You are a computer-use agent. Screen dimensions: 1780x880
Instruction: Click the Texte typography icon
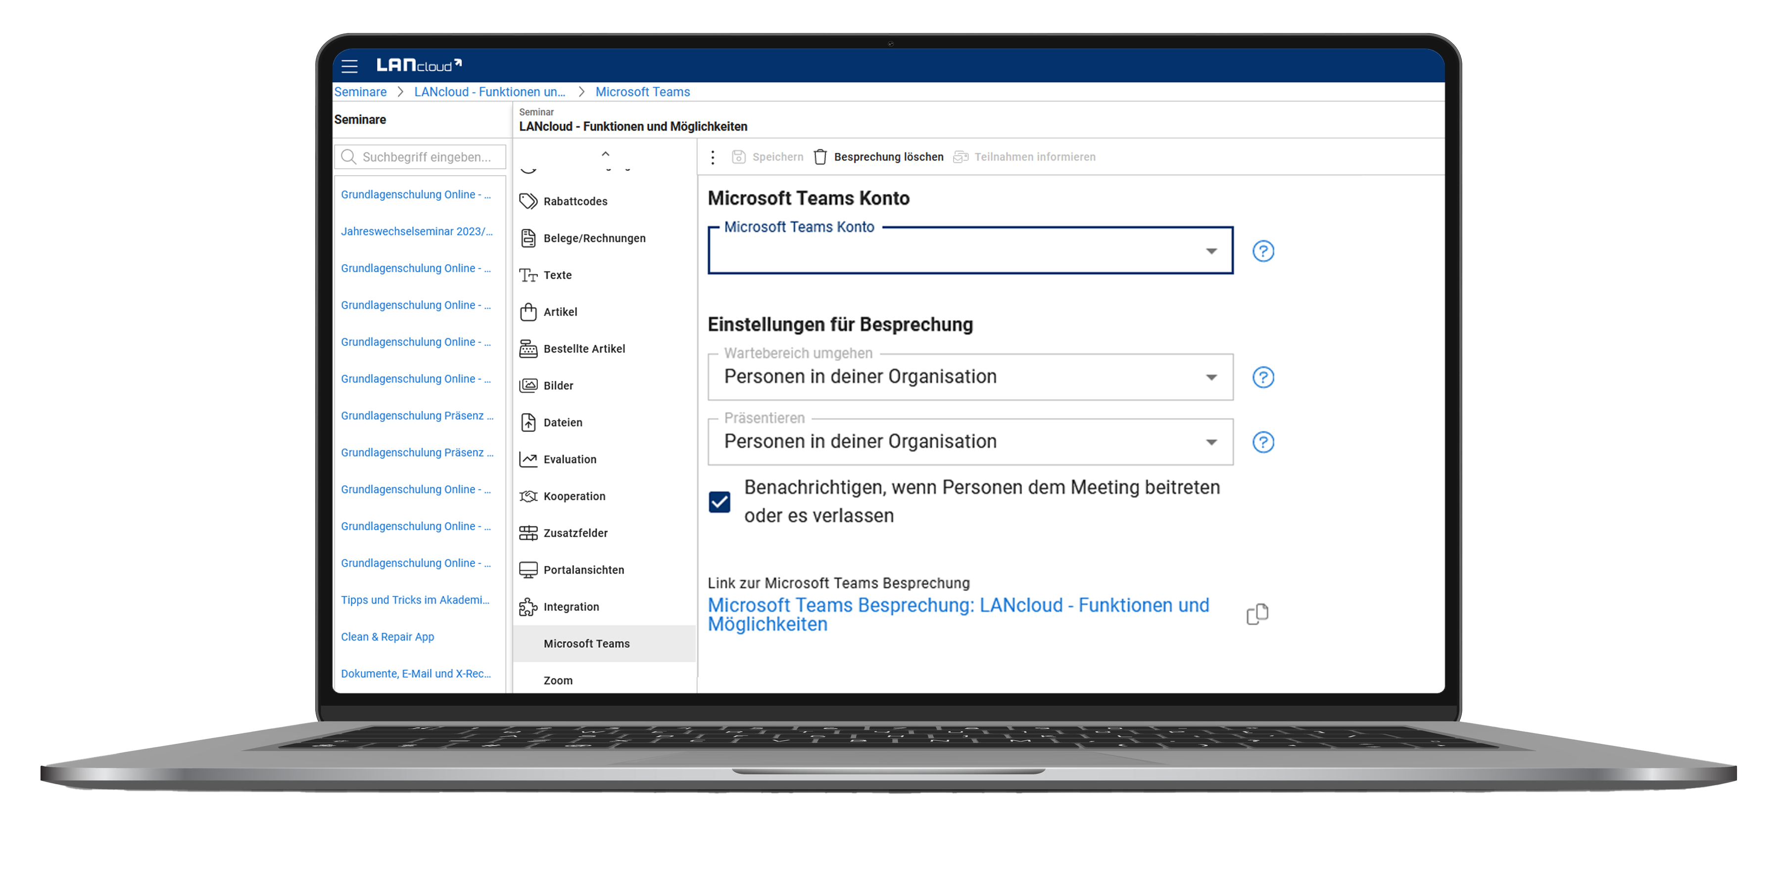click(x=528, y=275)
